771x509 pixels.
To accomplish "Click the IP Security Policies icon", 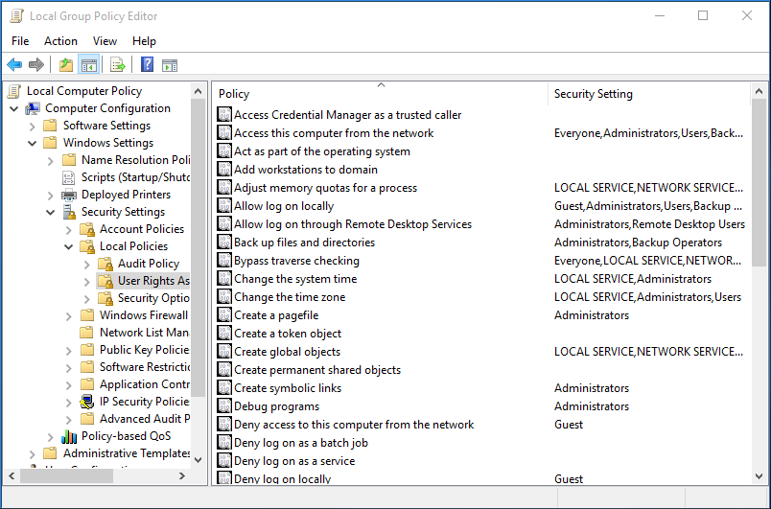I will (87, 402).
